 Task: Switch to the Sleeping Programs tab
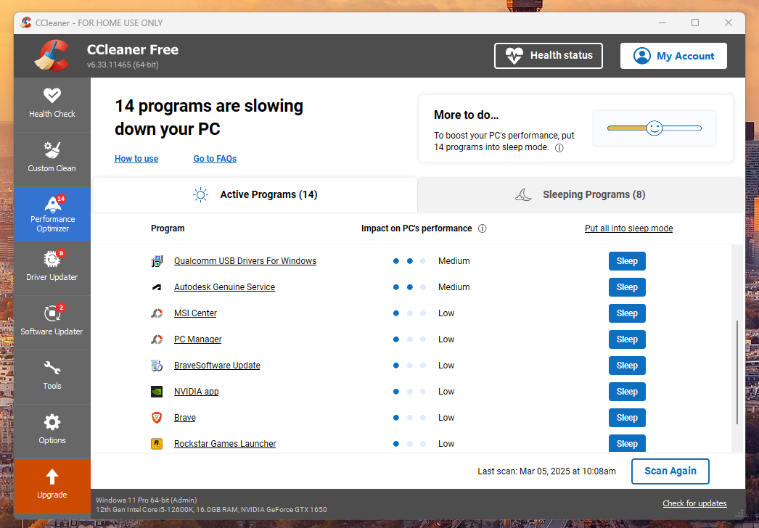tap(580, 195)
